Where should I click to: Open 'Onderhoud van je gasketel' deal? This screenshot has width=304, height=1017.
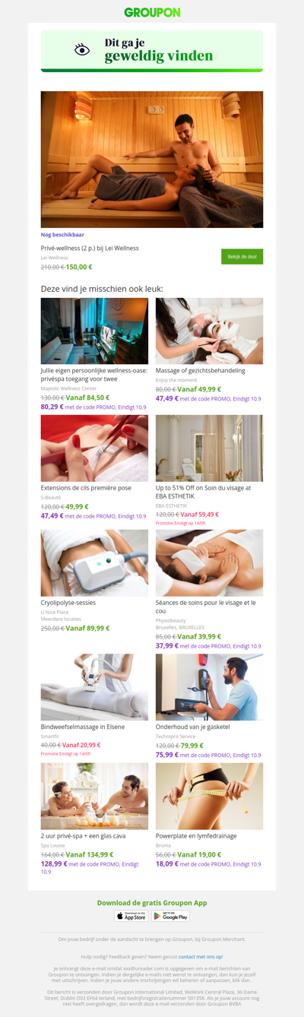(193, 727)
